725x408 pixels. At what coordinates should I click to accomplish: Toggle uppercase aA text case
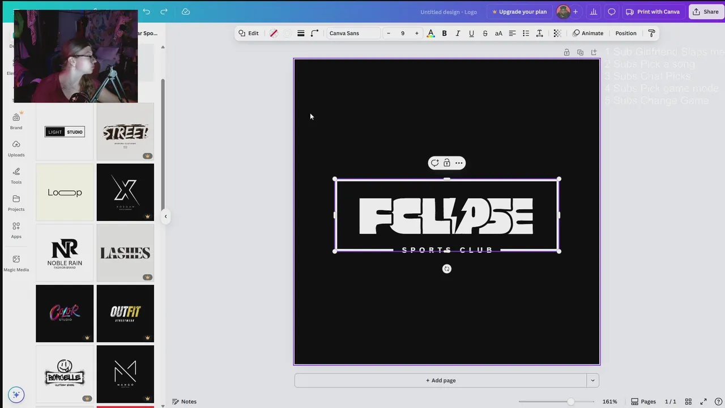(498, 33)
